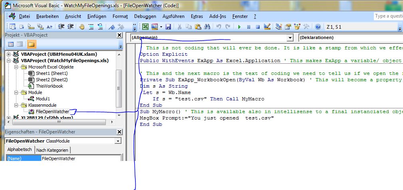Open the Fenster menu
Viewport: 403px width, 190px height.
tap(240, 16)
